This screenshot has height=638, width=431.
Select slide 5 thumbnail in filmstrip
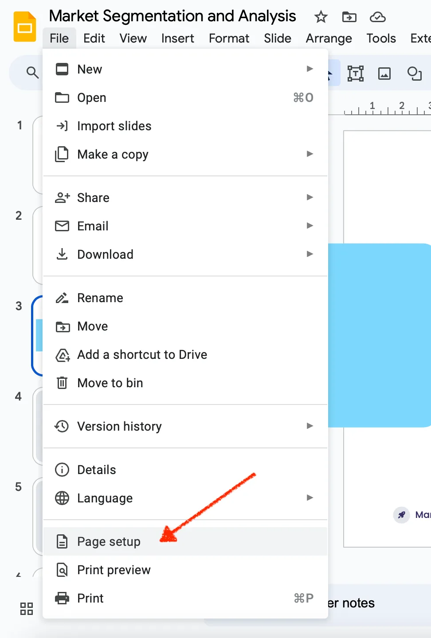pyautogui.click(x=38, y=517)
